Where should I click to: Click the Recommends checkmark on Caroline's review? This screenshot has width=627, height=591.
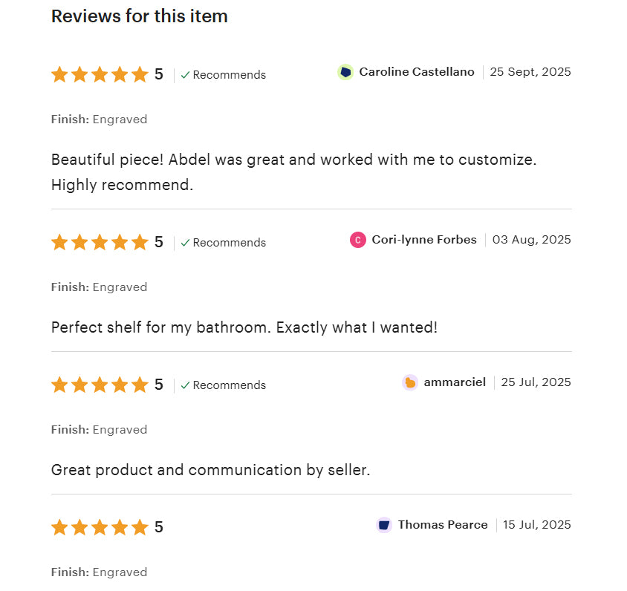coord(186,75)
